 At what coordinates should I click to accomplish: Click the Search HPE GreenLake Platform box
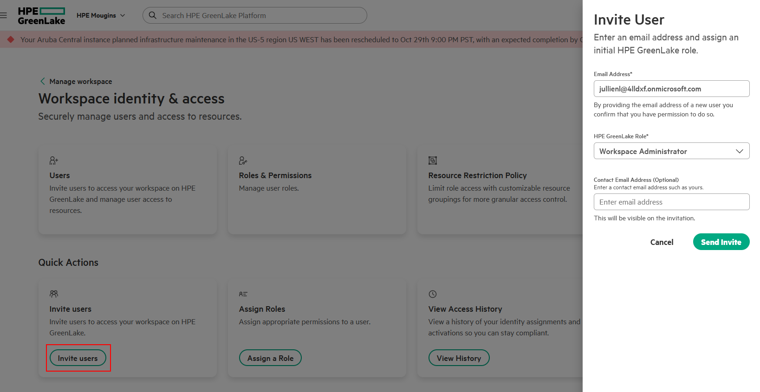coord(260,15)
